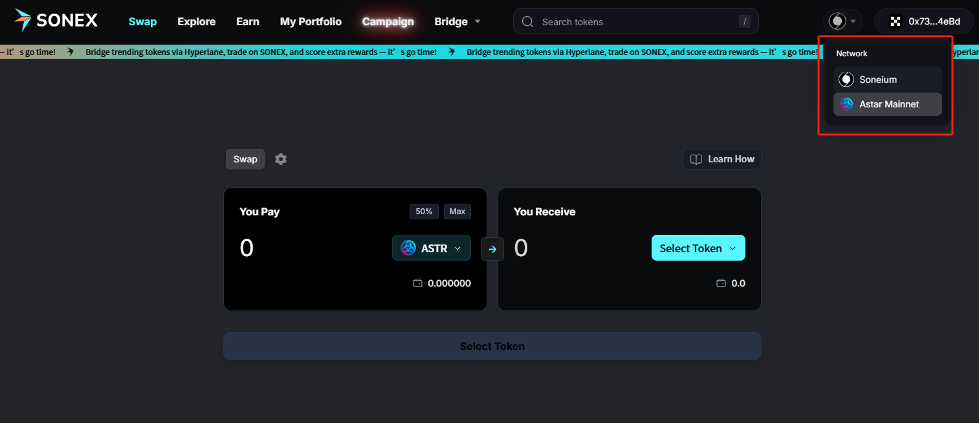Open the Learn How guide
Viewport: 979px width, 423px height.
(x=722, y=159)
